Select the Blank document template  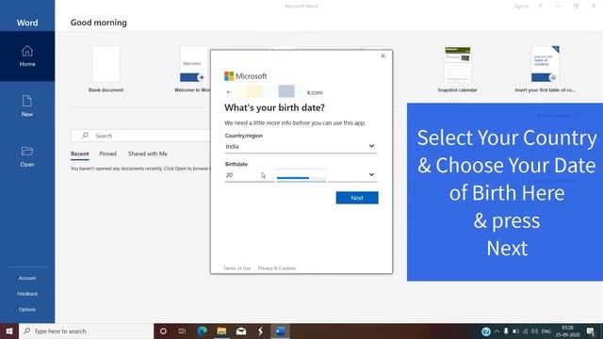point(106,69)
